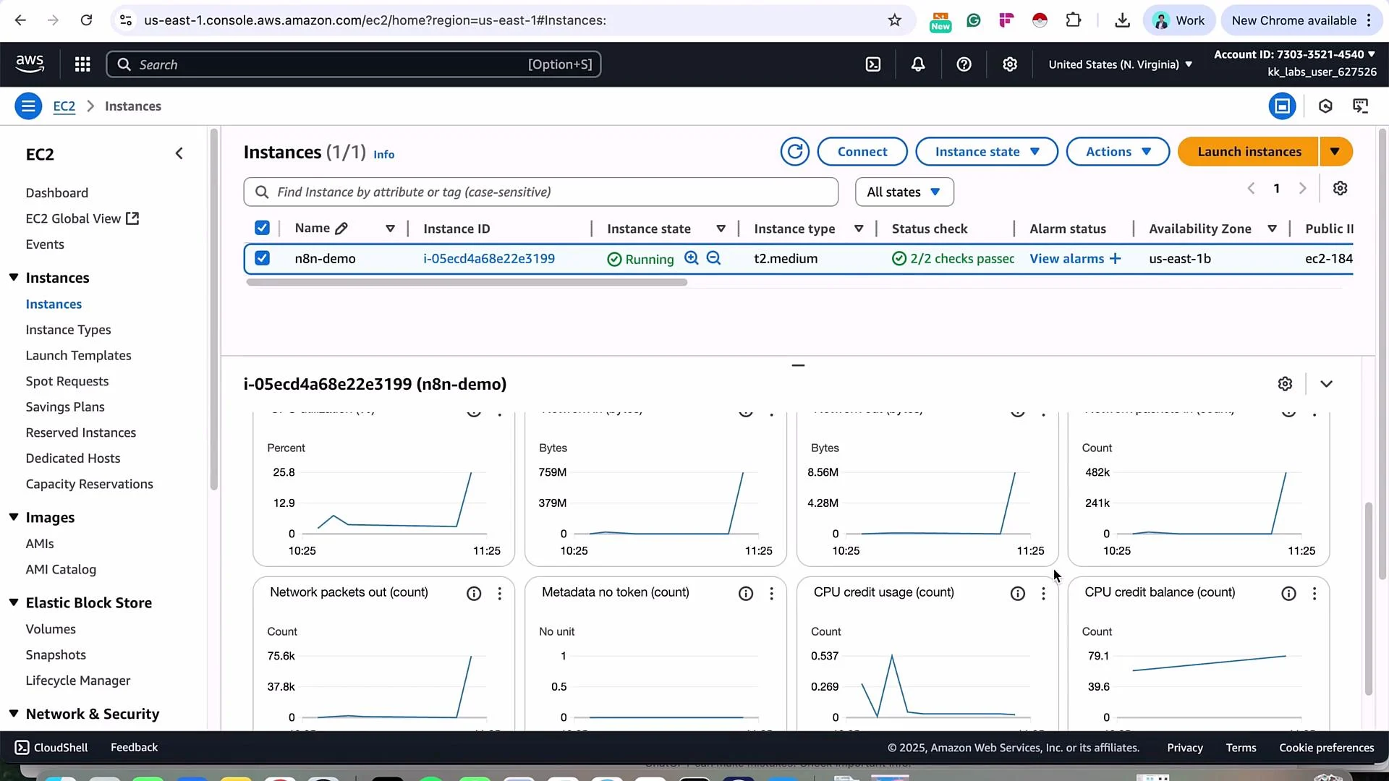Open info for CPU credit balance chart
The height and width of the screenshot is (781, 1389).
[x=1289, y=594]
